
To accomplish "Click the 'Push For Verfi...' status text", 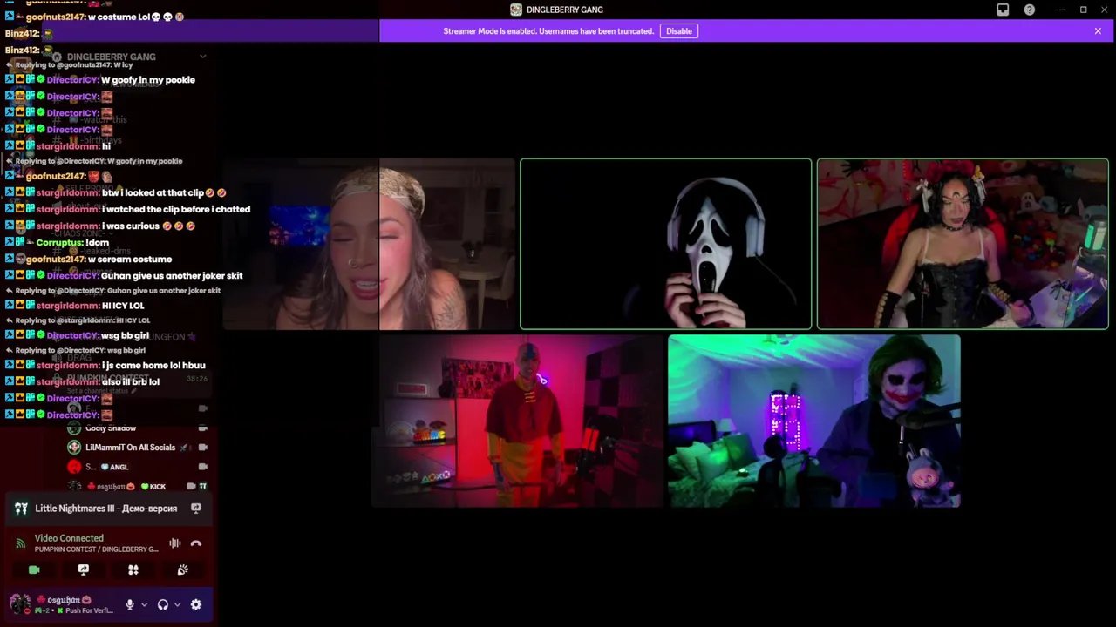I will (89, 611).
